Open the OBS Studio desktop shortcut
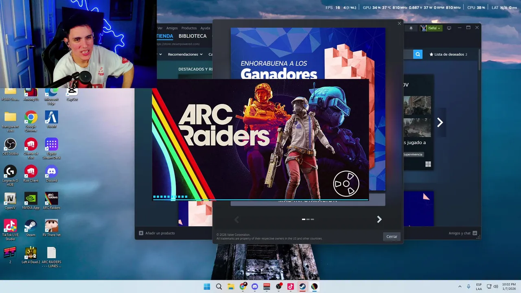 click(x=10, y=146)
